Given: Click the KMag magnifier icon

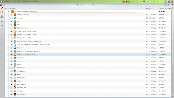Looking at the screenshot, I should pyautogui.click(x=15, y=74).
